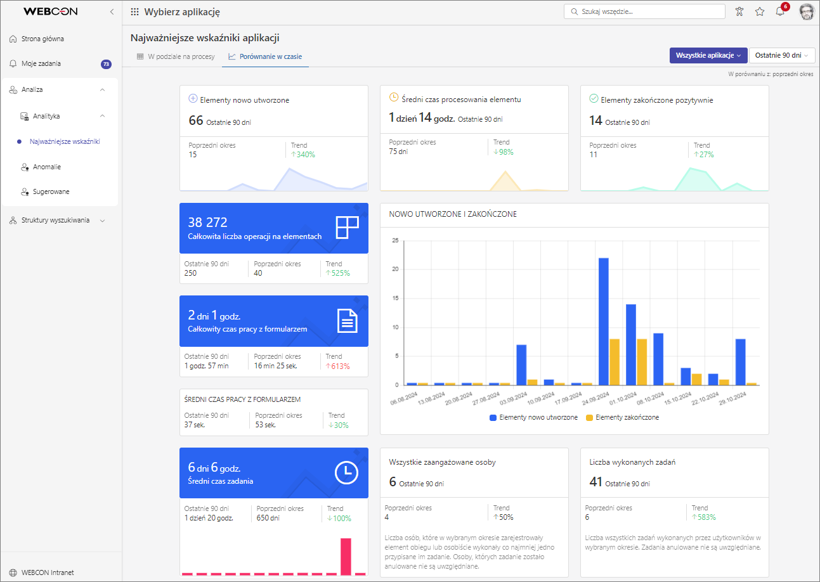Open favorites with the star icon
This screenshot has width=820, height=582.
tap(760, 11)
